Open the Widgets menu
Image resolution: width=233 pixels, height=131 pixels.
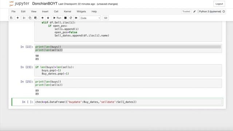[81, 11]
